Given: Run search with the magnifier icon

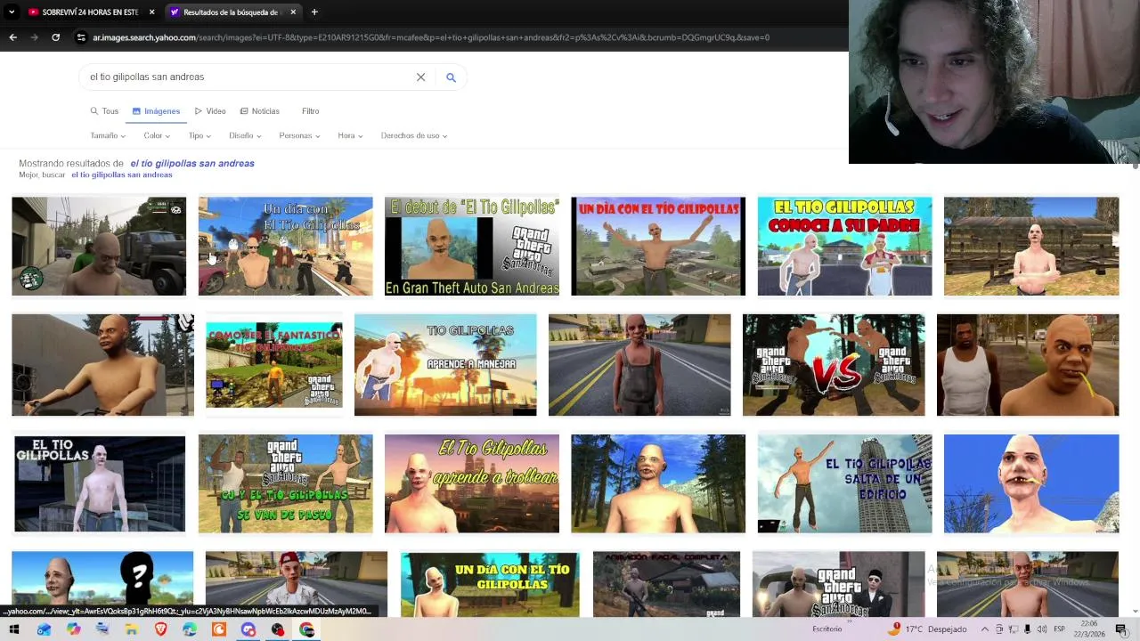Looking at the screenshot, I should pyautogui.click(x=451, y=77).
